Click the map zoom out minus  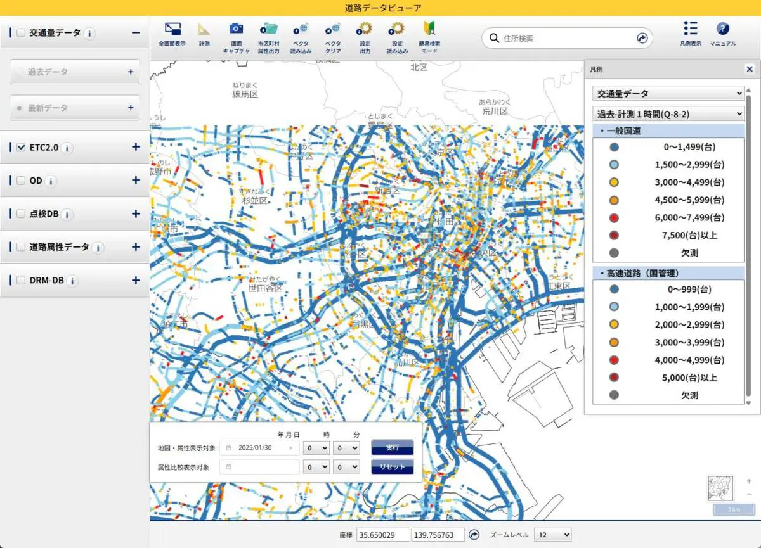pyautogui.click(x=749, y=494)
